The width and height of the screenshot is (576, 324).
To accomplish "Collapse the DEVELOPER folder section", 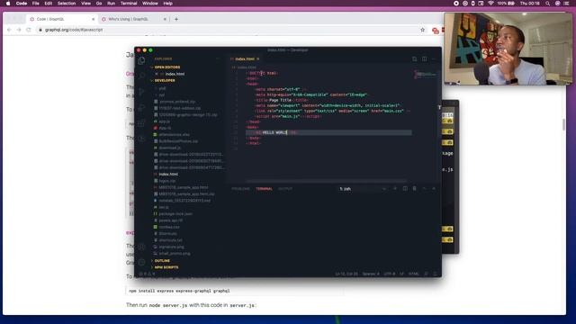I will coord(164,80).
